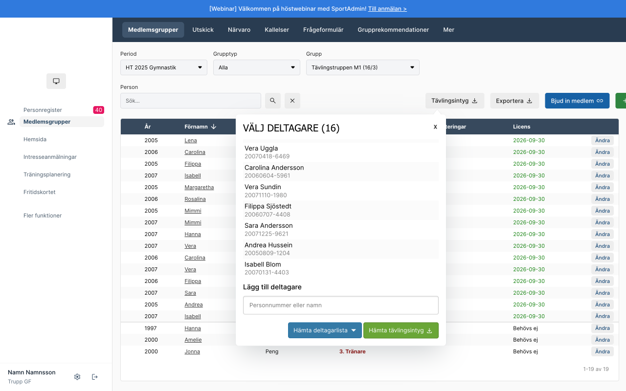The width and height of the screenshot is (626, 391).
Task: Open the Kallelser tab
Action: [277, 30]
